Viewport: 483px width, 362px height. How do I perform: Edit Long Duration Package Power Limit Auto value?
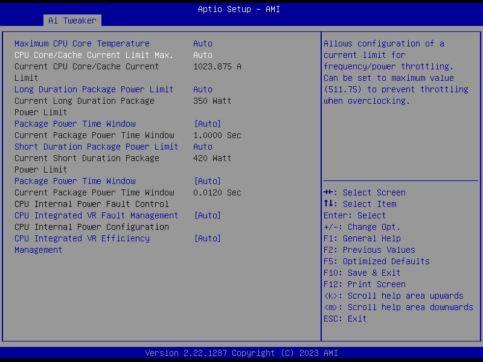(203, 89)
